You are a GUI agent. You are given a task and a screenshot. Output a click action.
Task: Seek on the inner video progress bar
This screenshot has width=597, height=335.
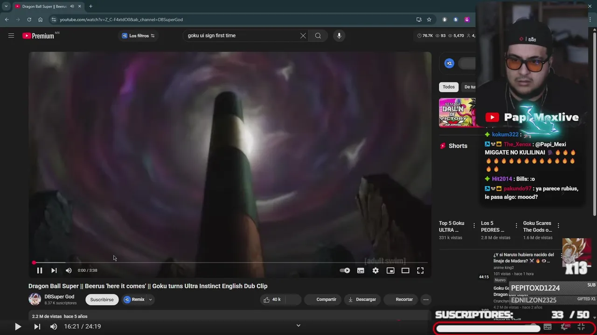[x=231, y=263]
